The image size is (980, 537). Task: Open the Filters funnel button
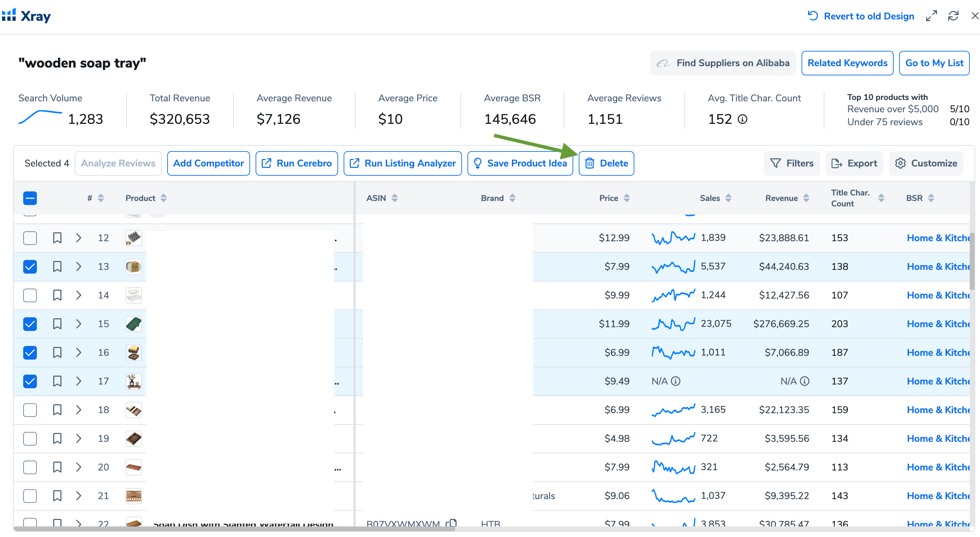click(792, 163)
